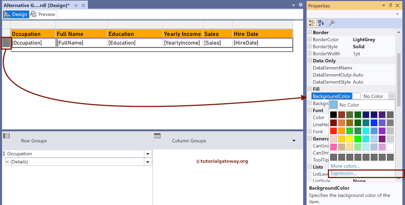
Task: Pick the white color swatch
Action: 390,147
